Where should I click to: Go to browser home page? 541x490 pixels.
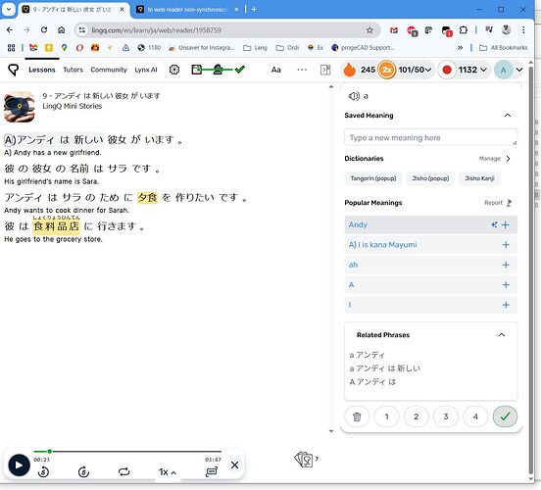(x=62, y=30)
